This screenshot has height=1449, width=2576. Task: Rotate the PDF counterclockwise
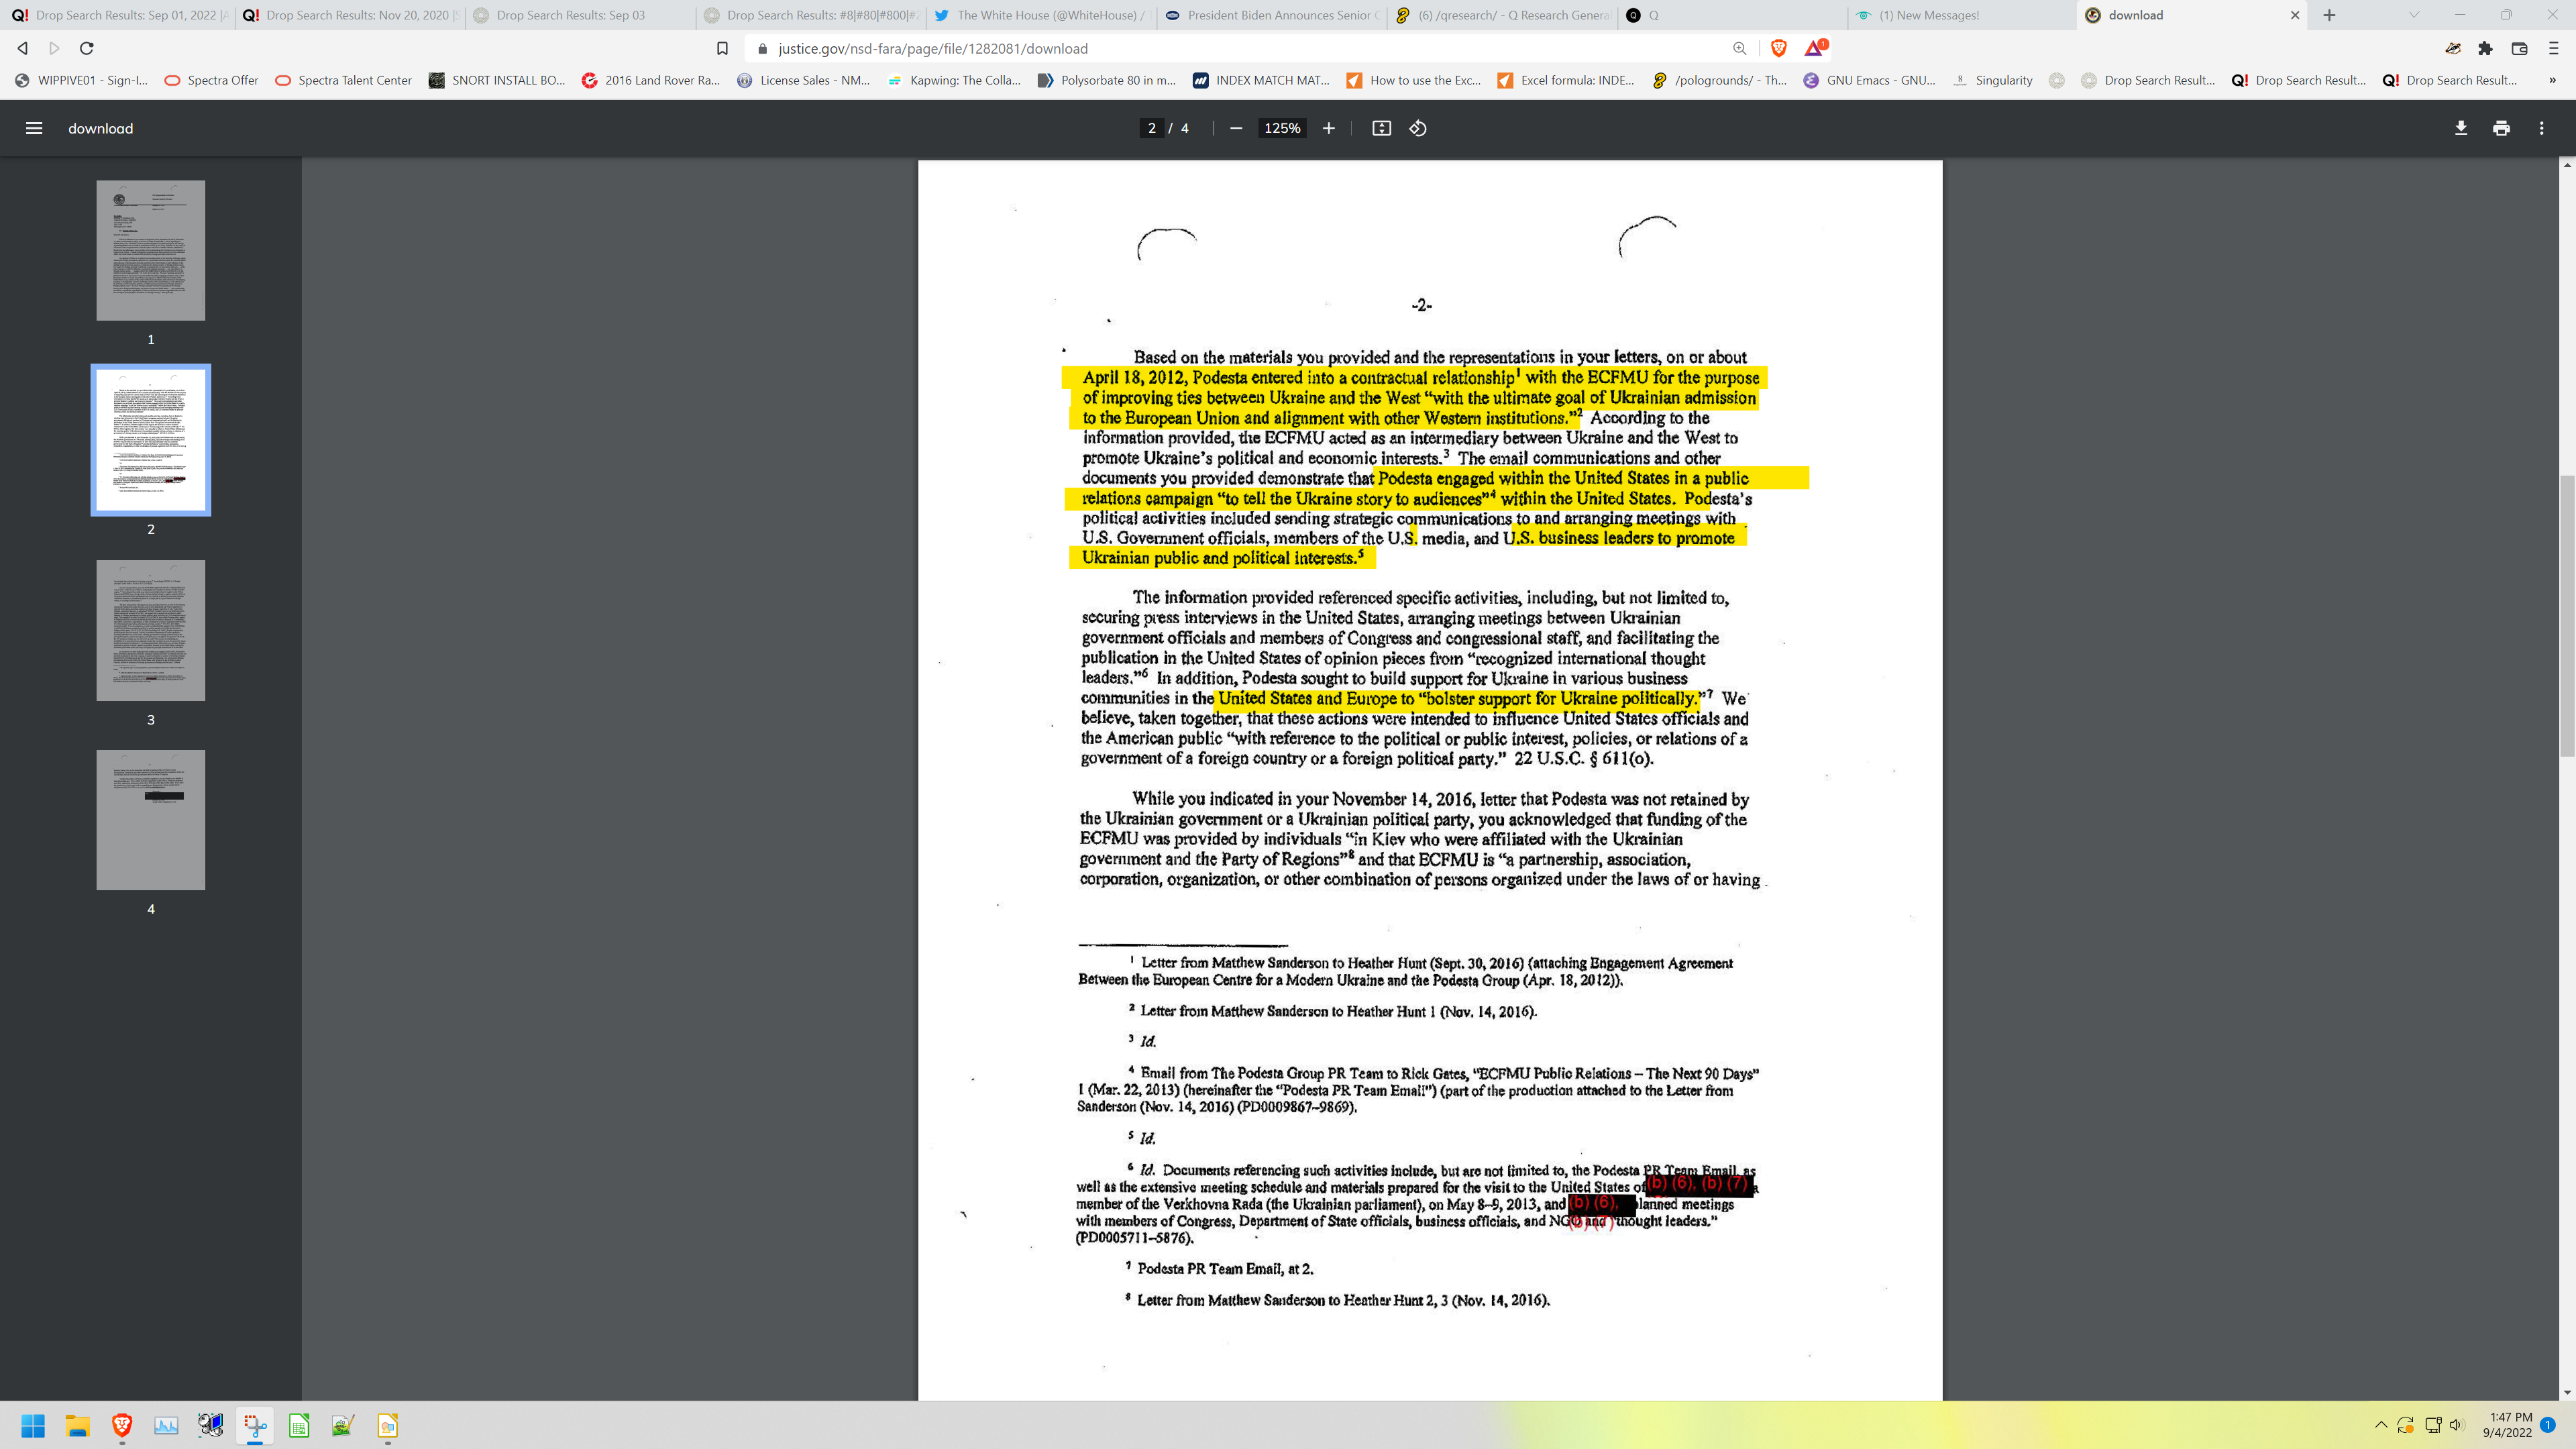pyautogui.click(x=1418, y=128)
